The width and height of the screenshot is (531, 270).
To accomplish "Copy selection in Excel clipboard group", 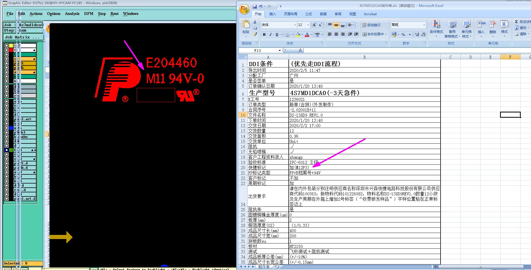I will (x=255, y=28).
